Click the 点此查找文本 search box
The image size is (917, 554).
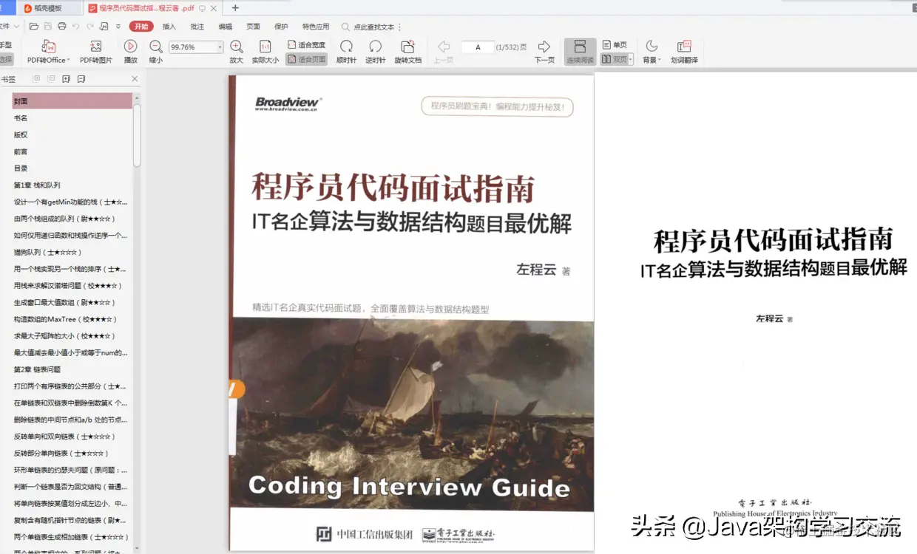point(368,27)
